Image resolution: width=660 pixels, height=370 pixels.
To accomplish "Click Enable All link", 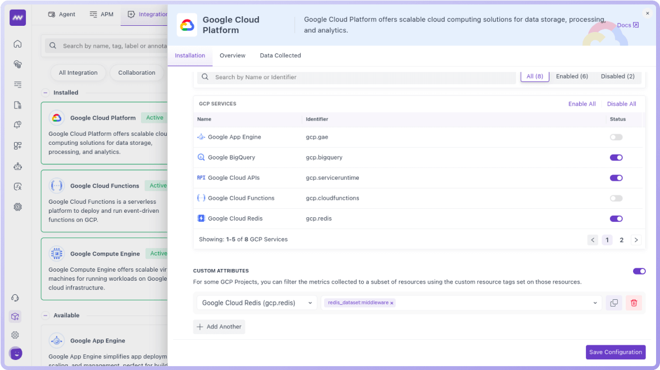I will tap(582, 104).
